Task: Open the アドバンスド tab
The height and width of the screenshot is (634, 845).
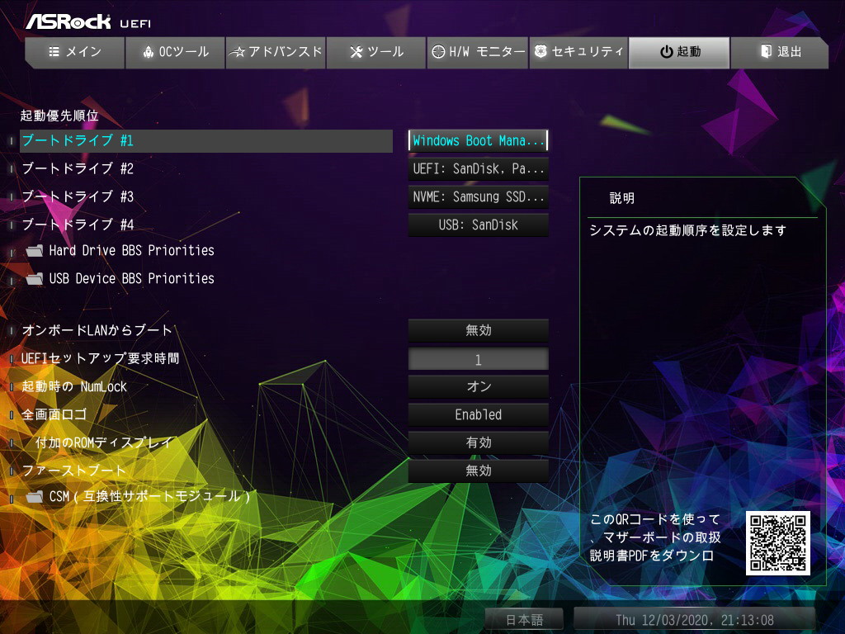Action: 276,52
